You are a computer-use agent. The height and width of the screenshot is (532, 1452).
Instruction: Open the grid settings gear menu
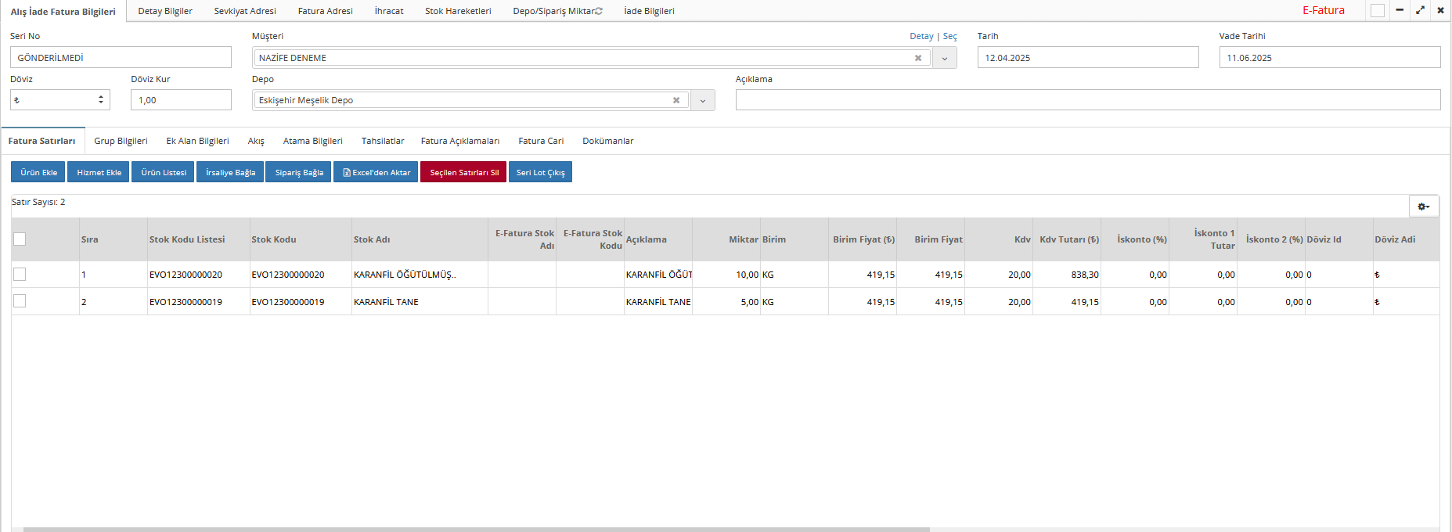coord(1423,206)
